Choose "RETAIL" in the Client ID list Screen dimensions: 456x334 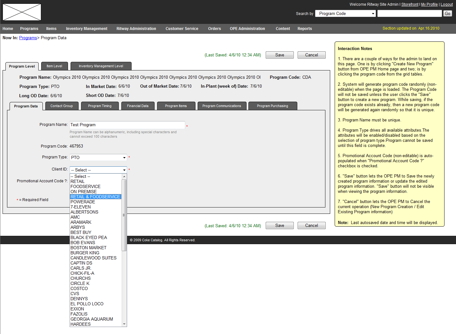click(77, 181)
